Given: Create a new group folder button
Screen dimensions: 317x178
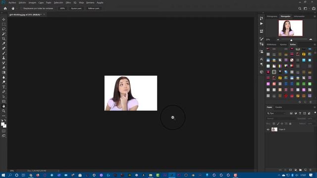Looking at the screenshot, I should pyautogui.click(x=301, y=170).
